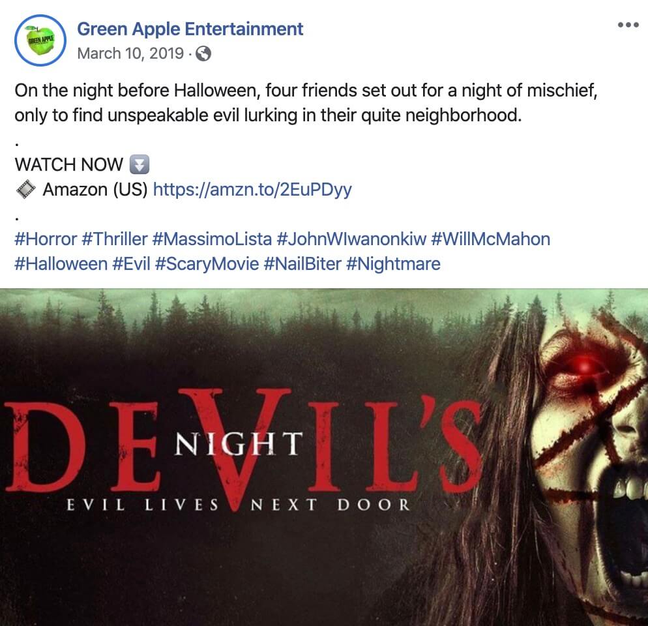Open the #ScaryMovie hashtag

coord(207,264)
